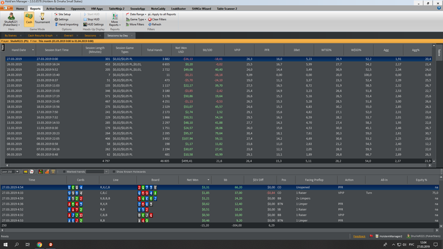Open the Windows notification center
Viewport: 443px width, 249px height.
(x=435, y=245)
